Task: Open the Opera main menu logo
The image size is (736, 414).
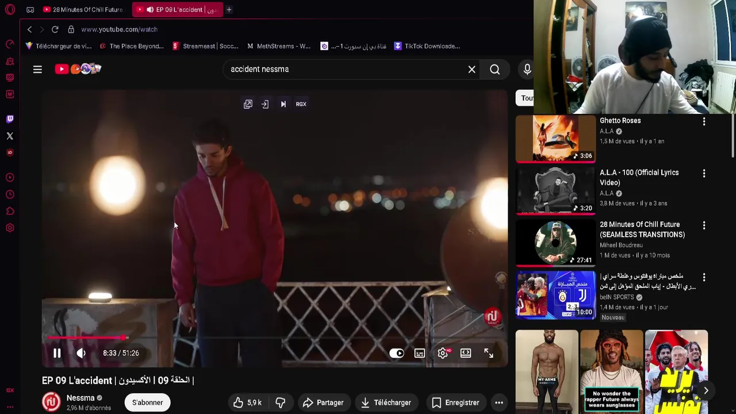Action: coord(10,10)
